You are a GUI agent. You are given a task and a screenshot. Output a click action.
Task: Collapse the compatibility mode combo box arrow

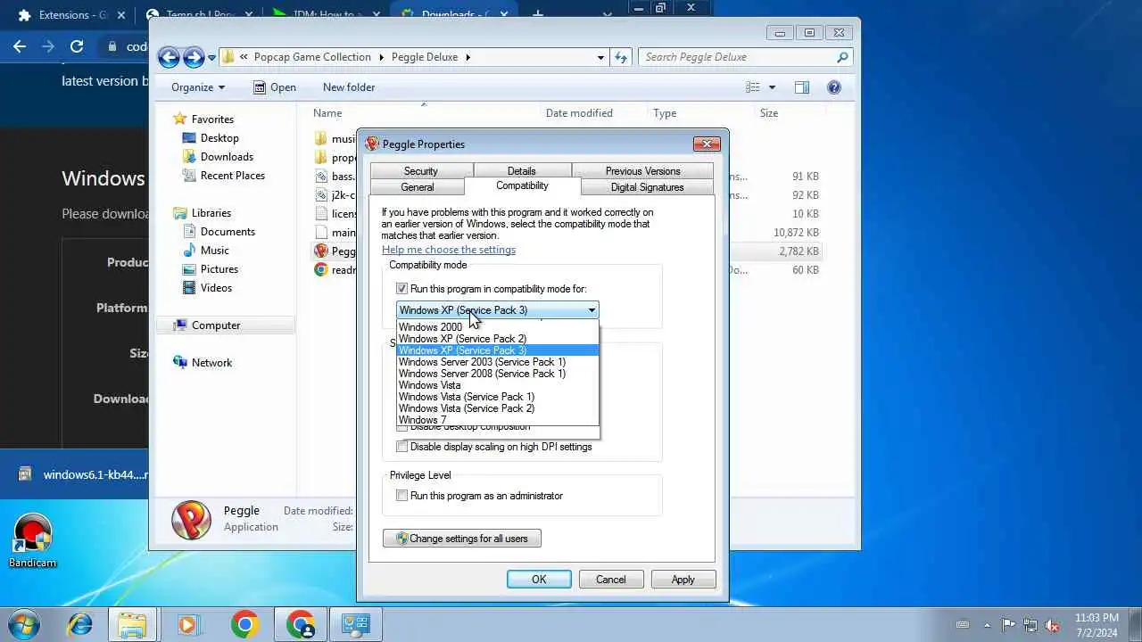591,310
